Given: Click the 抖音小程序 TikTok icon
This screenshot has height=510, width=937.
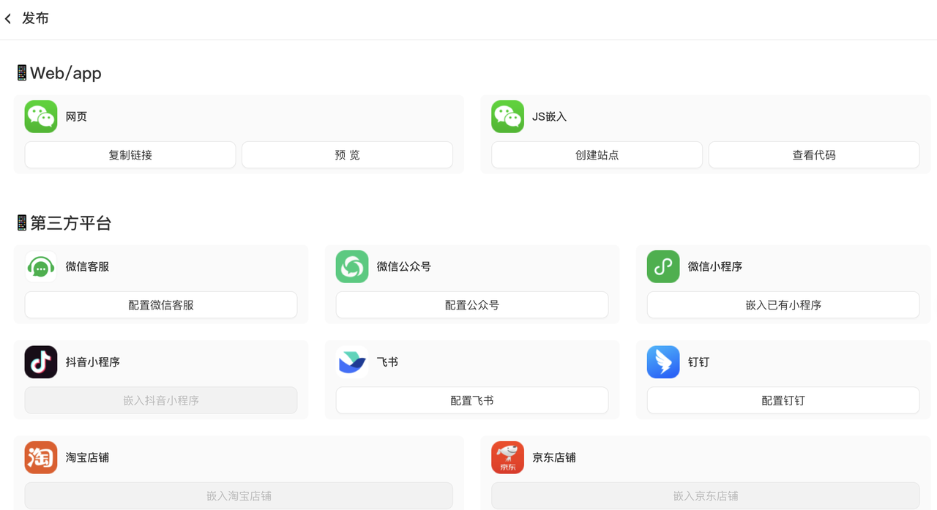Looking at the screenshot, I should pyautogui.click(x=41, y=362).
